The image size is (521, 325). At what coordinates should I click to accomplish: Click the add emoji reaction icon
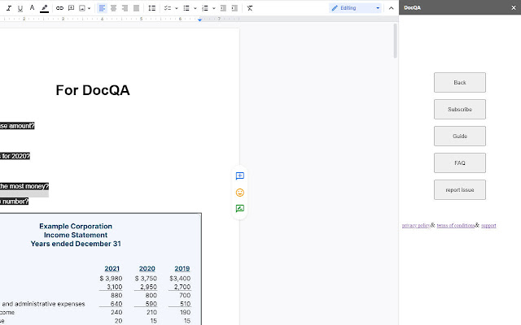240,193
